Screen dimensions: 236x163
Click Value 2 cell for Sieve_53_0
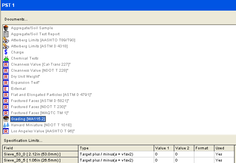(184, 154)
